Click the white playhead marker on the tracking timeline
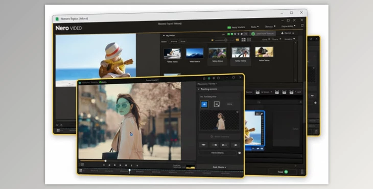 (129, 171)
